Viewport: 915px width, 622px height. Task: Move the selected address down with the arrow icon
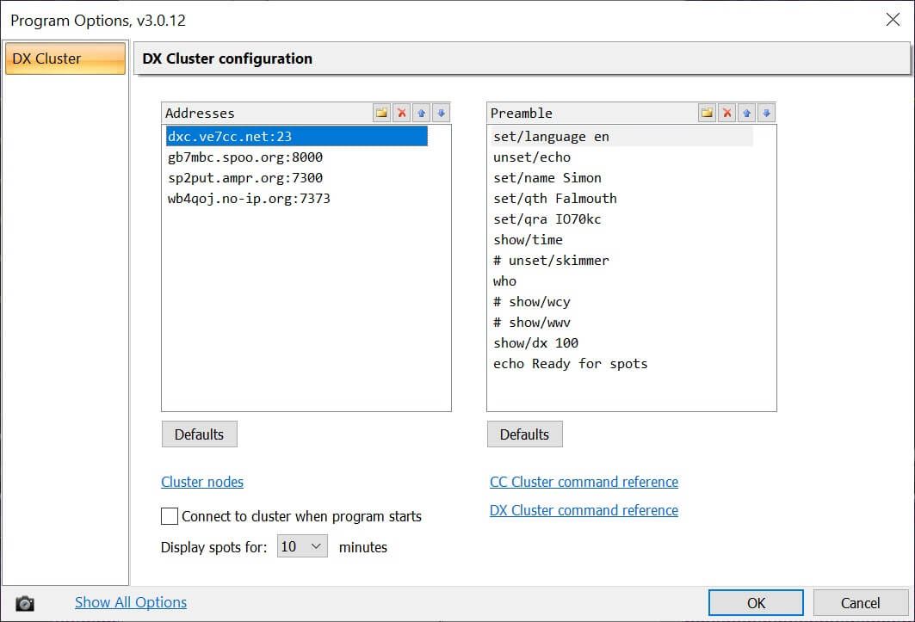441,113
